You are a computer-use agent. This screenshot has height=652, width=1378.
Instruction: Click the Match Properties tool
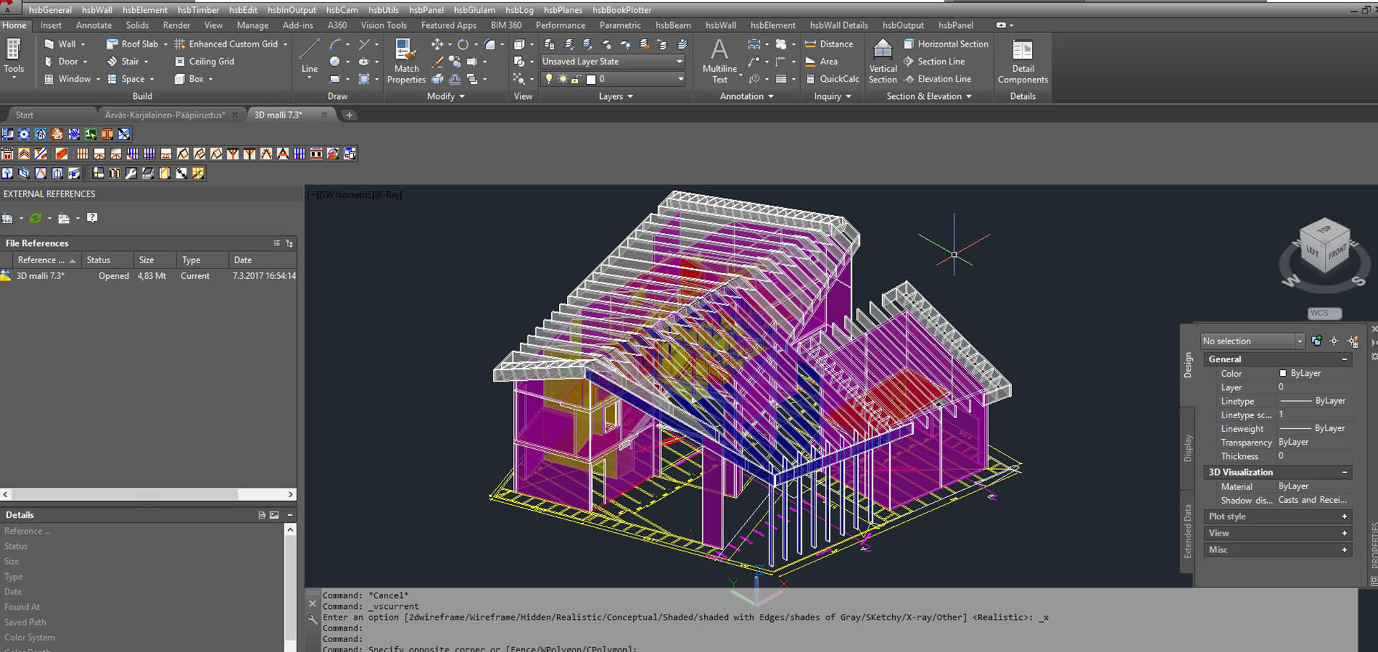(406, 61)
